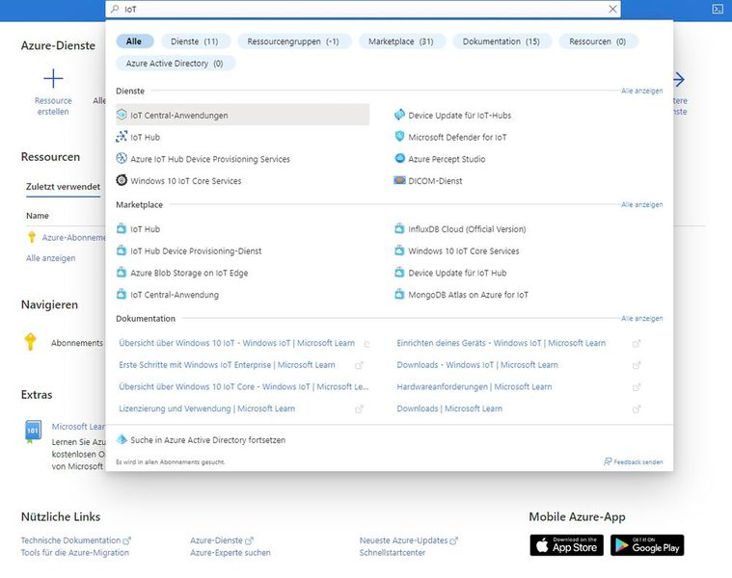Open Azure-Abonnement resource row
This screenshot has width=732, height=578.
click(74, 237)
